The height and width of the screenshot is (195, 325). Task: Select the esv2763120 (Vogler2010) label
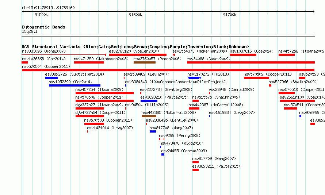click(x=134, y=51)
